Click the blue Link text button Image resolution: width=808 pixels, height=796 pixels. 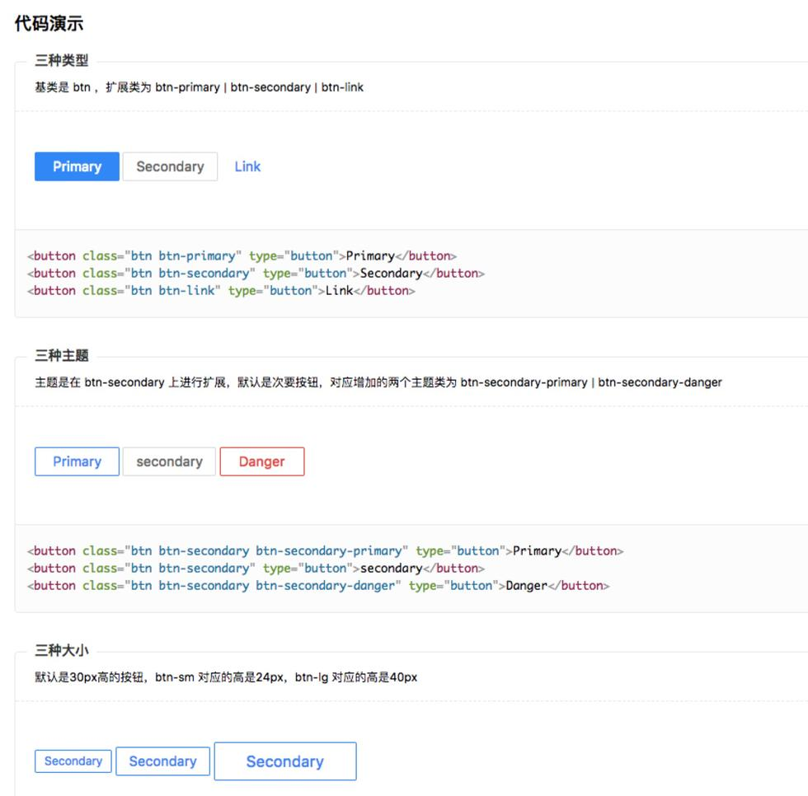(247, 166)
